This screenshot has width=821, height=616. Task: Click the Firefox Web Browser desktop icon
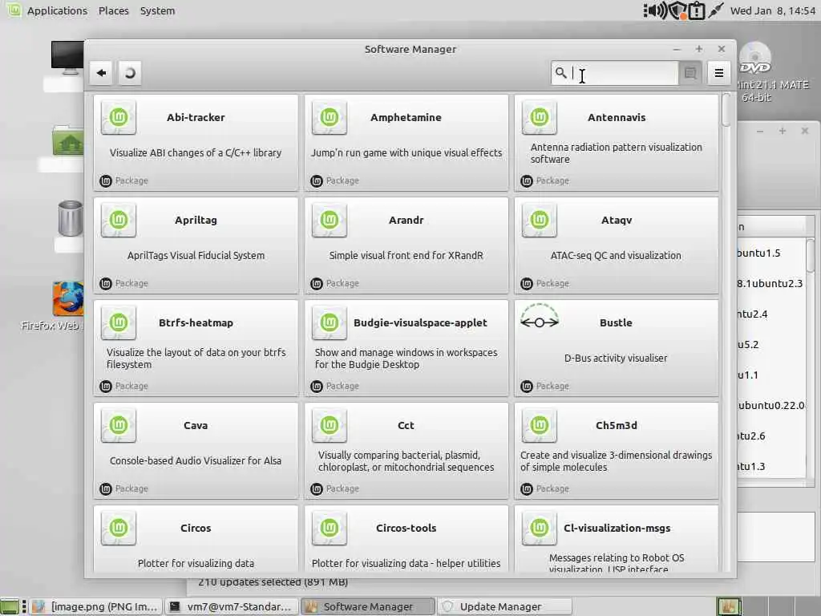click(x=67, y=299)
